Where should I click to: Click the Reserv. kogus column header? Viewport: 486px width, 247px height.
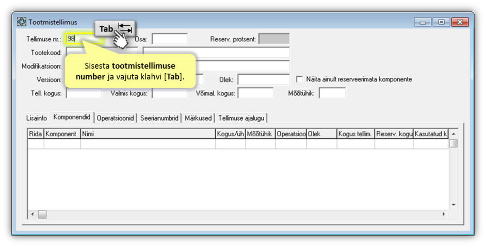click(x=394, y=134)
